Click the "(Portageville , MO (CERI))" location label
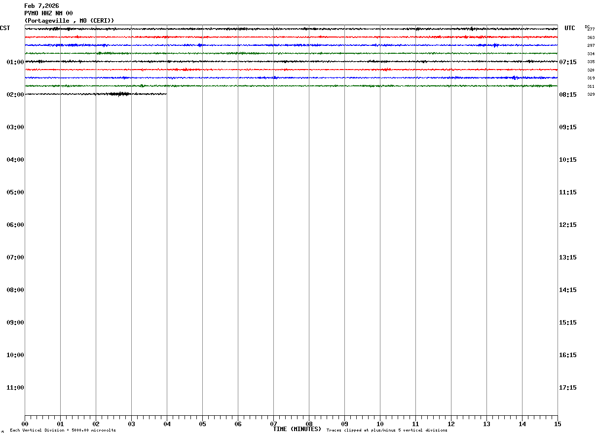 pos(69,21)
